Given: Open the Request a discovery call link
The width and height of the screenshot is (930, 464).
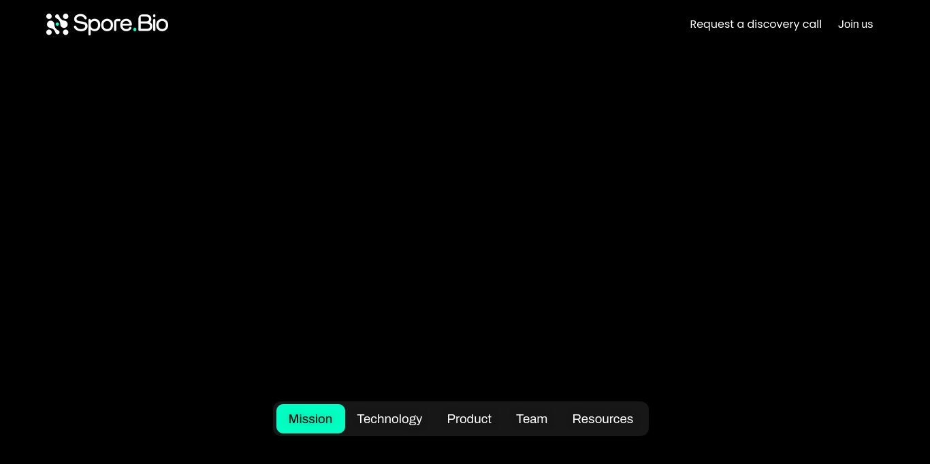Looking at the screenshot, I should [756, 24].
